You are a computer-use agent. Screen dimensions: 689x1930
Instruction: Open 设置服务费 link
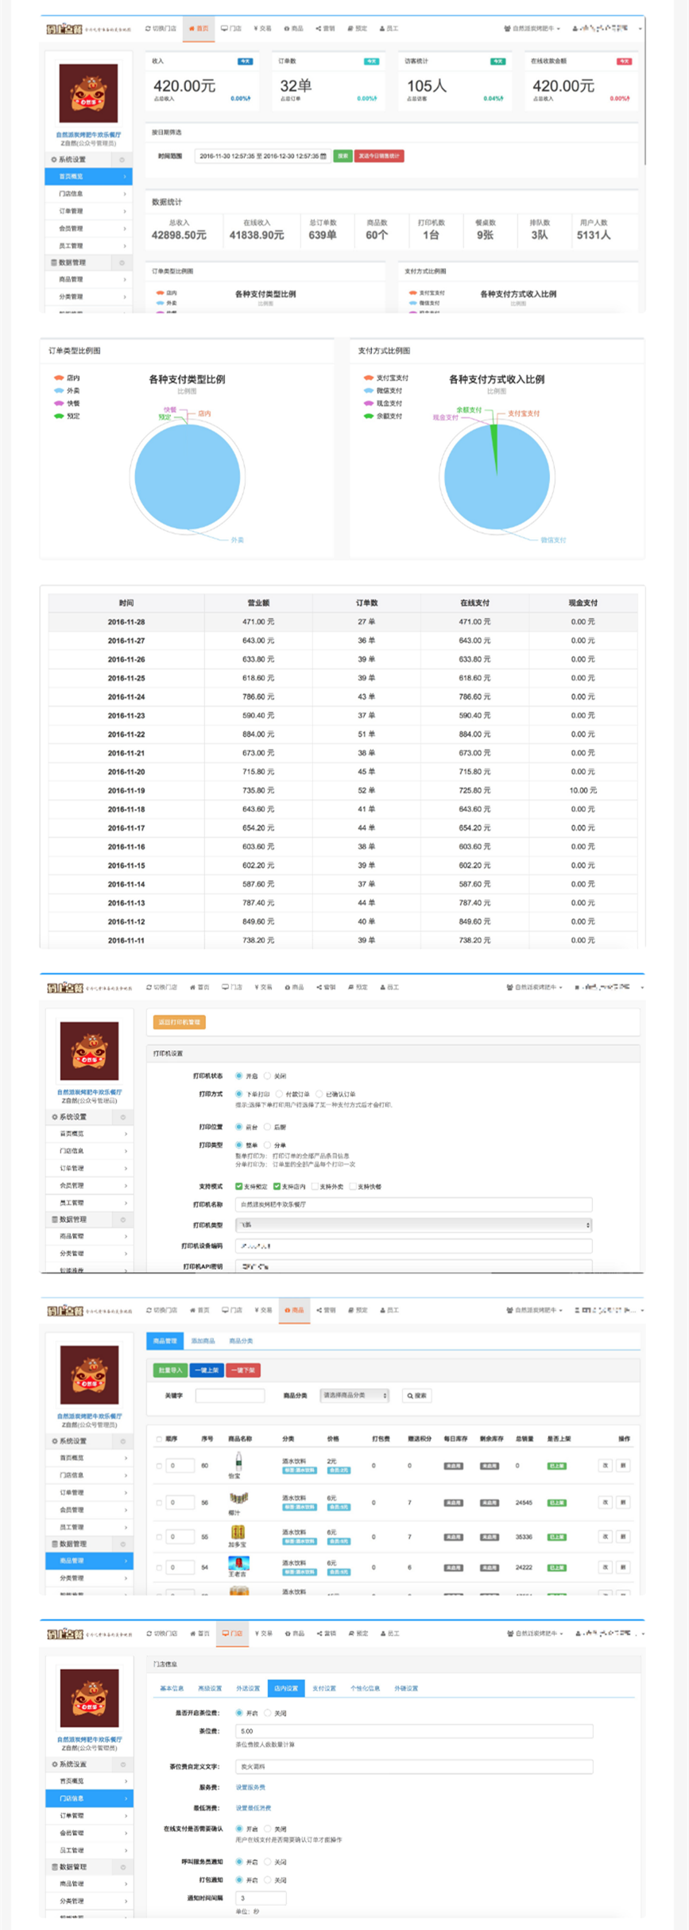(x=251, y=1787)
